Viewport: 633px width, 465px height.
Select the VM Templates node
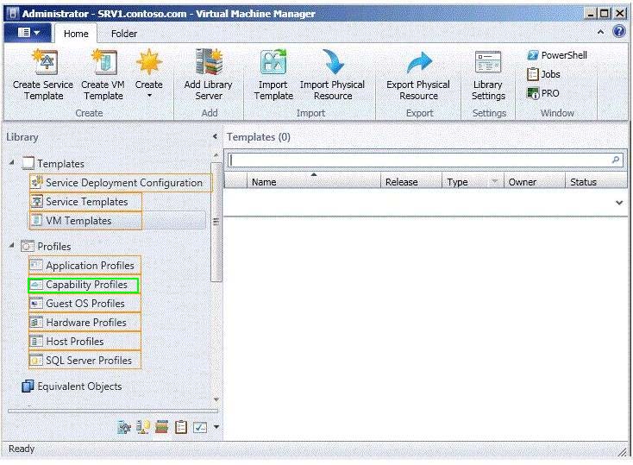[x=85, y=221]
